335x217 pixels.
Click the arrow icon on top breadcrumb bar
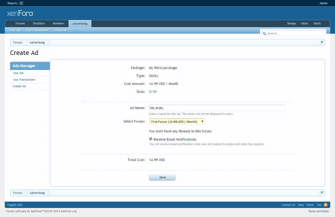[321, 42]
